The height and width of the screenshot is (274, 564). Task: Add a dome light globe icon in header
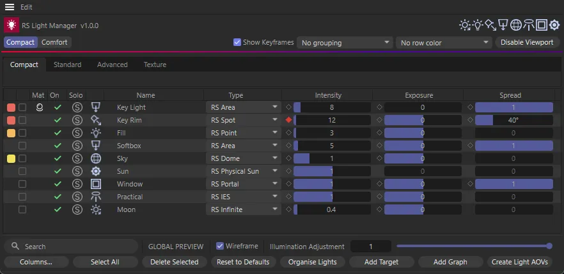pos(516,25)
